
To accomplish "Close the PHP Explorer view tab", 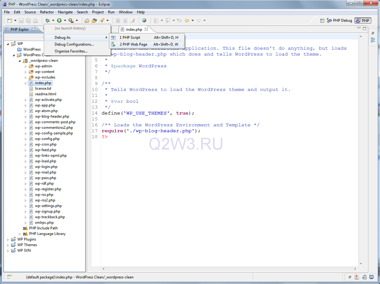I will click(x=34, y=29).
